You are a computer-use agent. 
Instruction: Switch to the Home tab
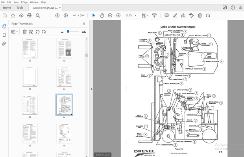pos(7,7)
